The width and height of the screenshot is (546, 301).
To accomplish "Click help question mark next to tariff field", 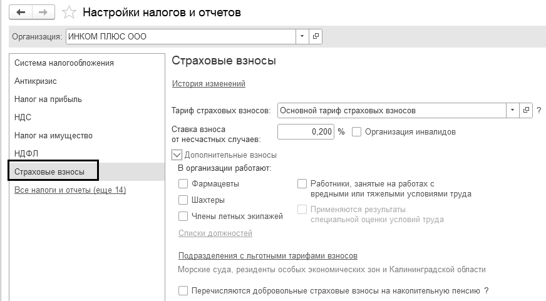I will pyautogui.click(x=538, y=111).
